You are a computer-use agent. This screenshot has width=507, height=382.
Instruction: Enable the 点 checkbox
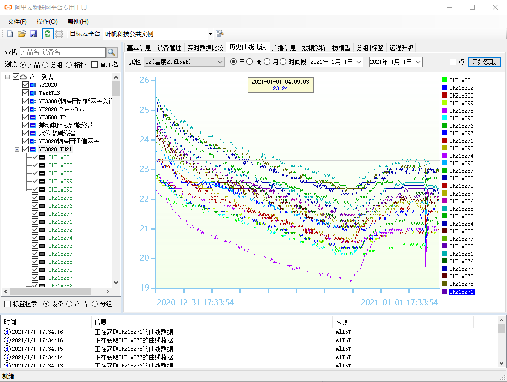click(453, 62)
